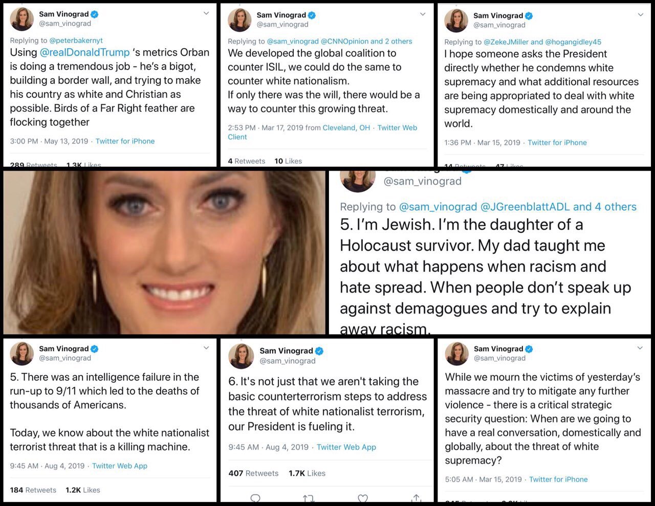Click the retweet icon below 407 Retweets
The height and width of the screenshot is (506, 655).
coord(309,498)
